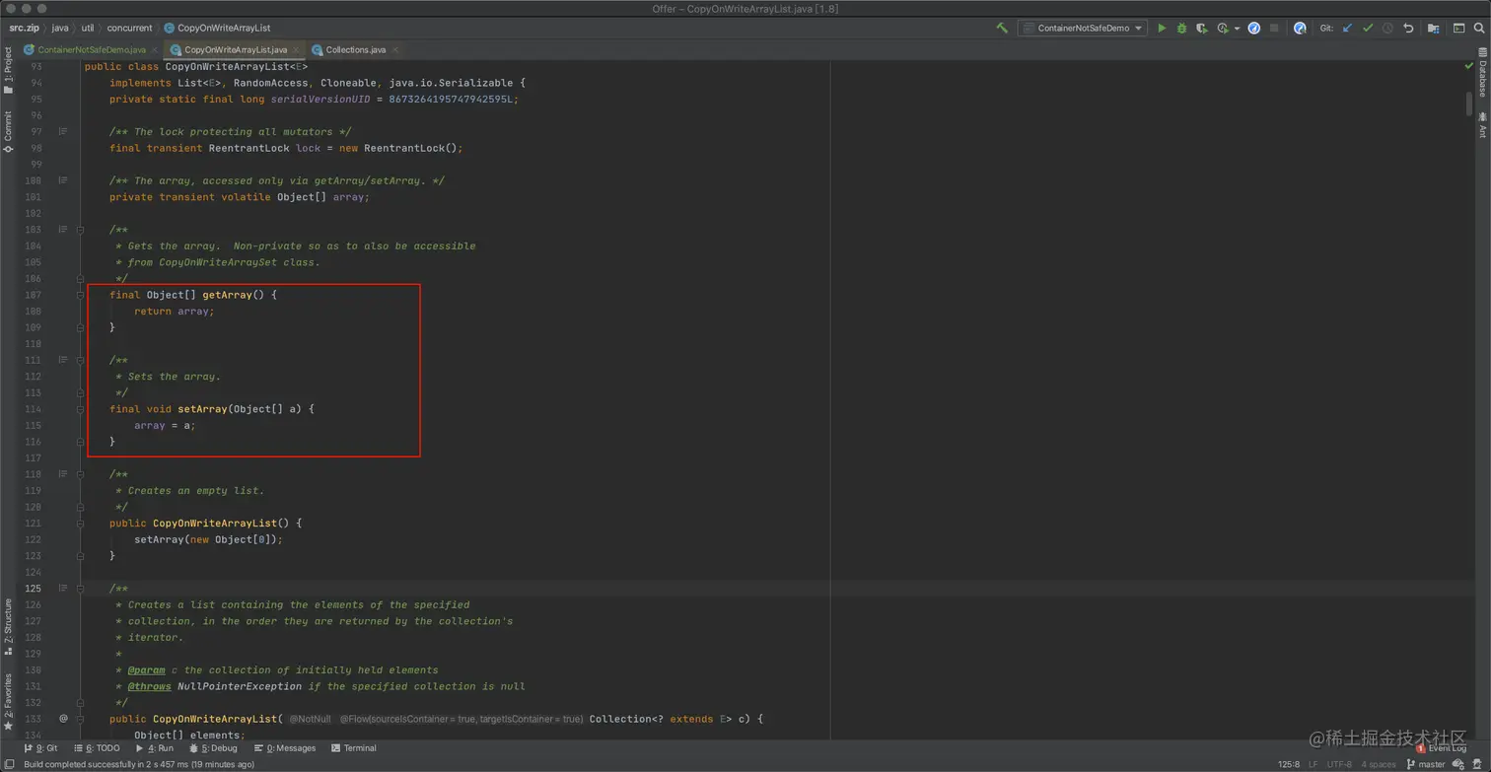This screenshot has height=772, width=1491.
Task: Click the LF line separator indicator
Action: click(1313, 764)
